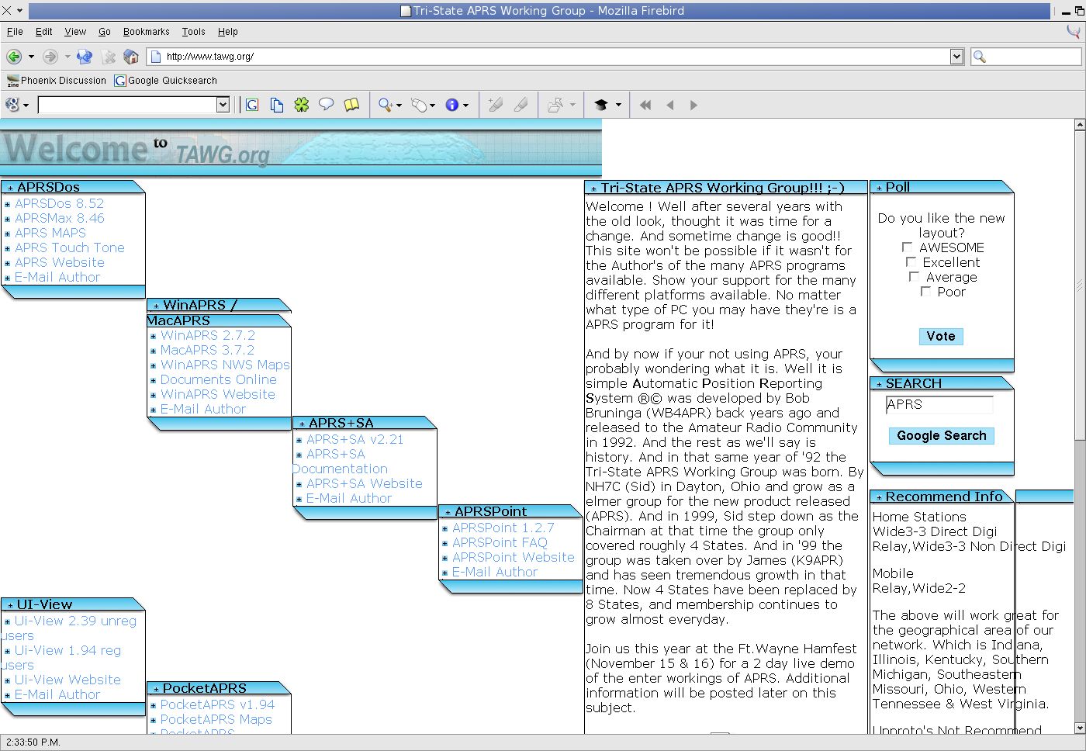Open the Ui-View Website link
Screen dimensions: 1086x751
pos(67,680)
